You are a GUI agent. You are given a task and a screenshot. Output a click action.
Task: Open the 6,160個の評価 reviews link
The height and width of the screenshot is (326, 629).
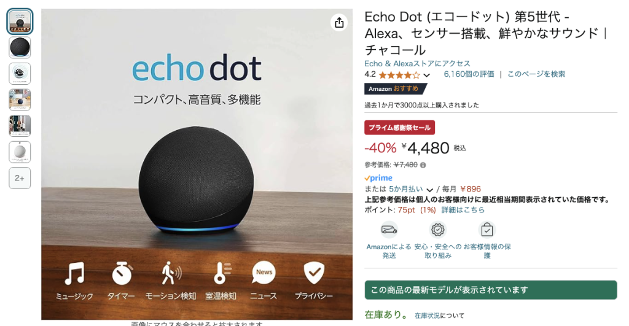coord(469,74)
